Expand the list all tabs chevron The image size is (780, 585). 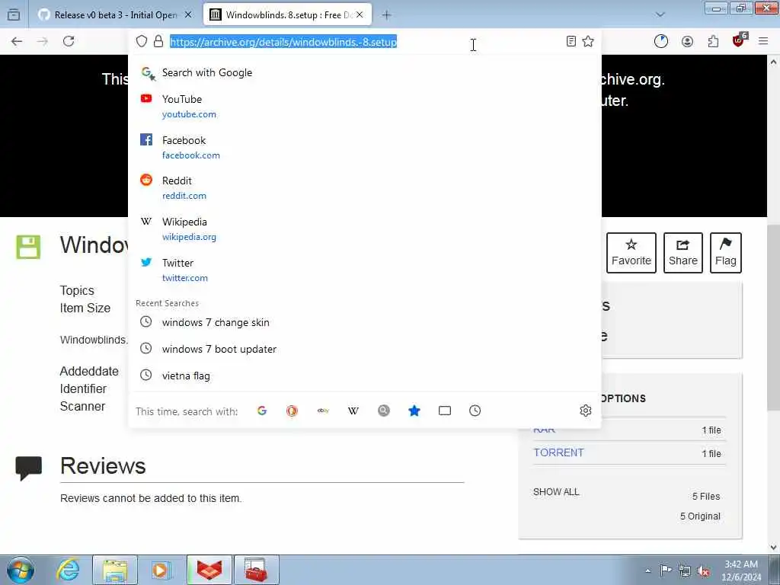[660, 15]
